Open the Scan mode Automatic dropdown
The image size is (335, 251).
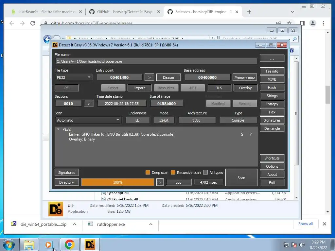point(88,120)
